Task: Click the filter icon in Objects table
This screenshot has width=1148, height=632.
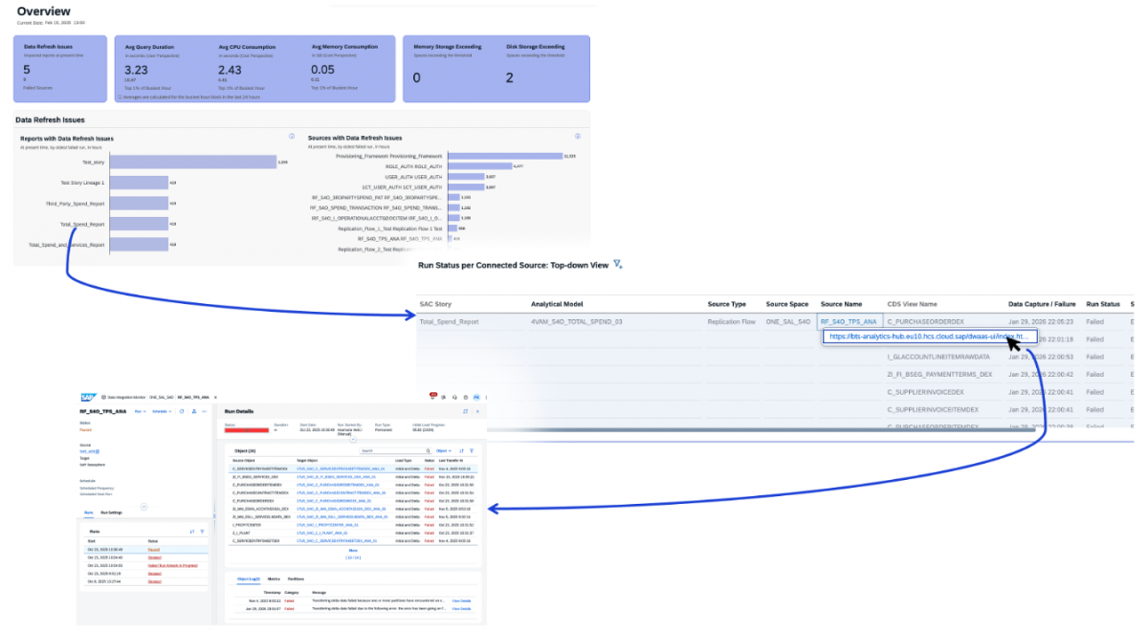Action: [473, 449]
